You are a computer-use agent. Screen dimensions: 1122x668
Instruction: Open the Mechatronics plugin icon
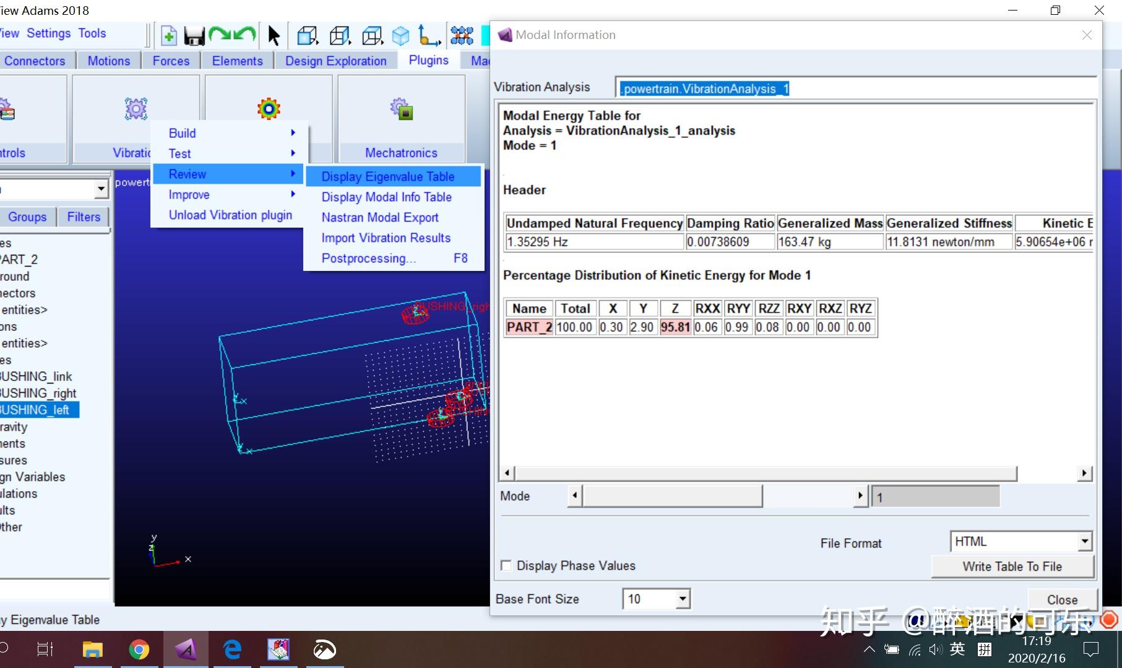point(402,109)
